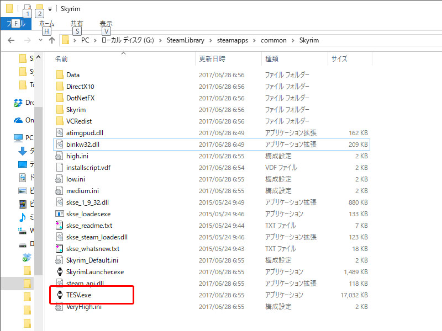This screenshot has height=331, width=442.
Task: Sort by 更新日時 column header
Action: pyautogui.click(x=229, y=59)
